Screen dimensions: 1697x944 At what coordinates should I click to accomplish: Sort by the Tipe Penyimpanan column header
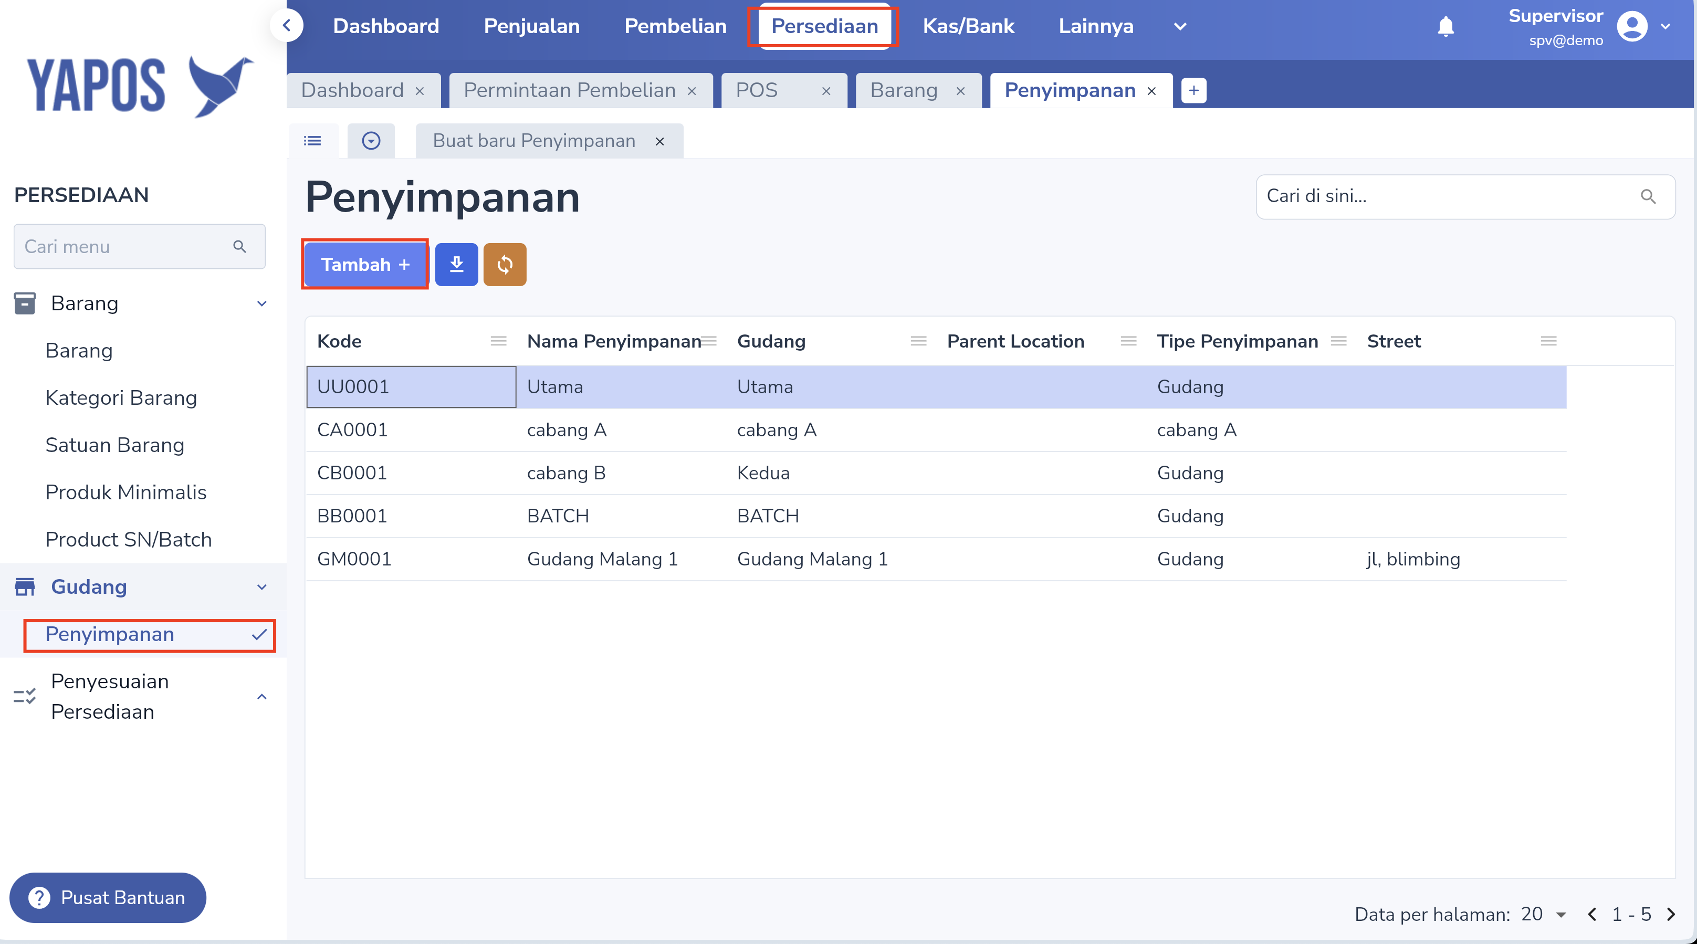pyautogui.click(x=1237, y=341)
